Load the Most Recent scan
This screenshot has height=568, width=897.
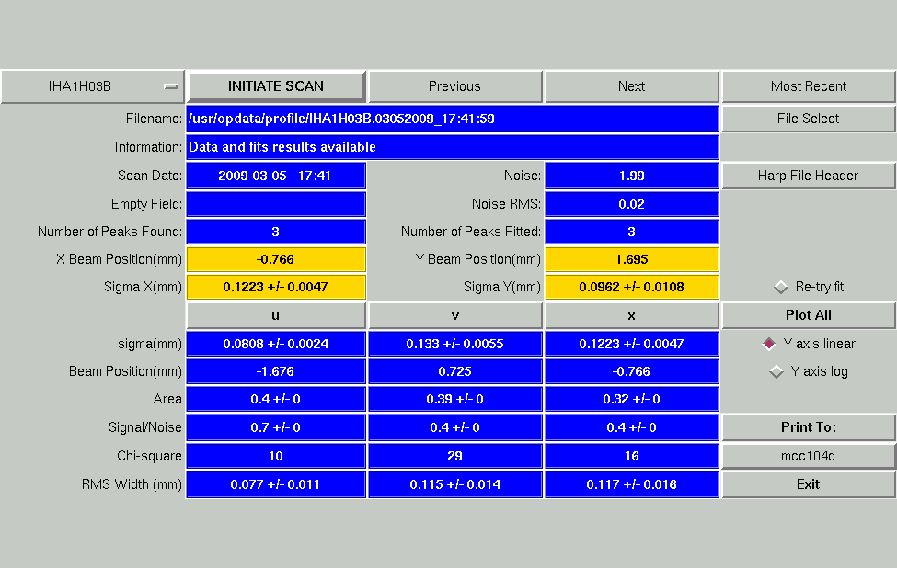tap(809, 87)
